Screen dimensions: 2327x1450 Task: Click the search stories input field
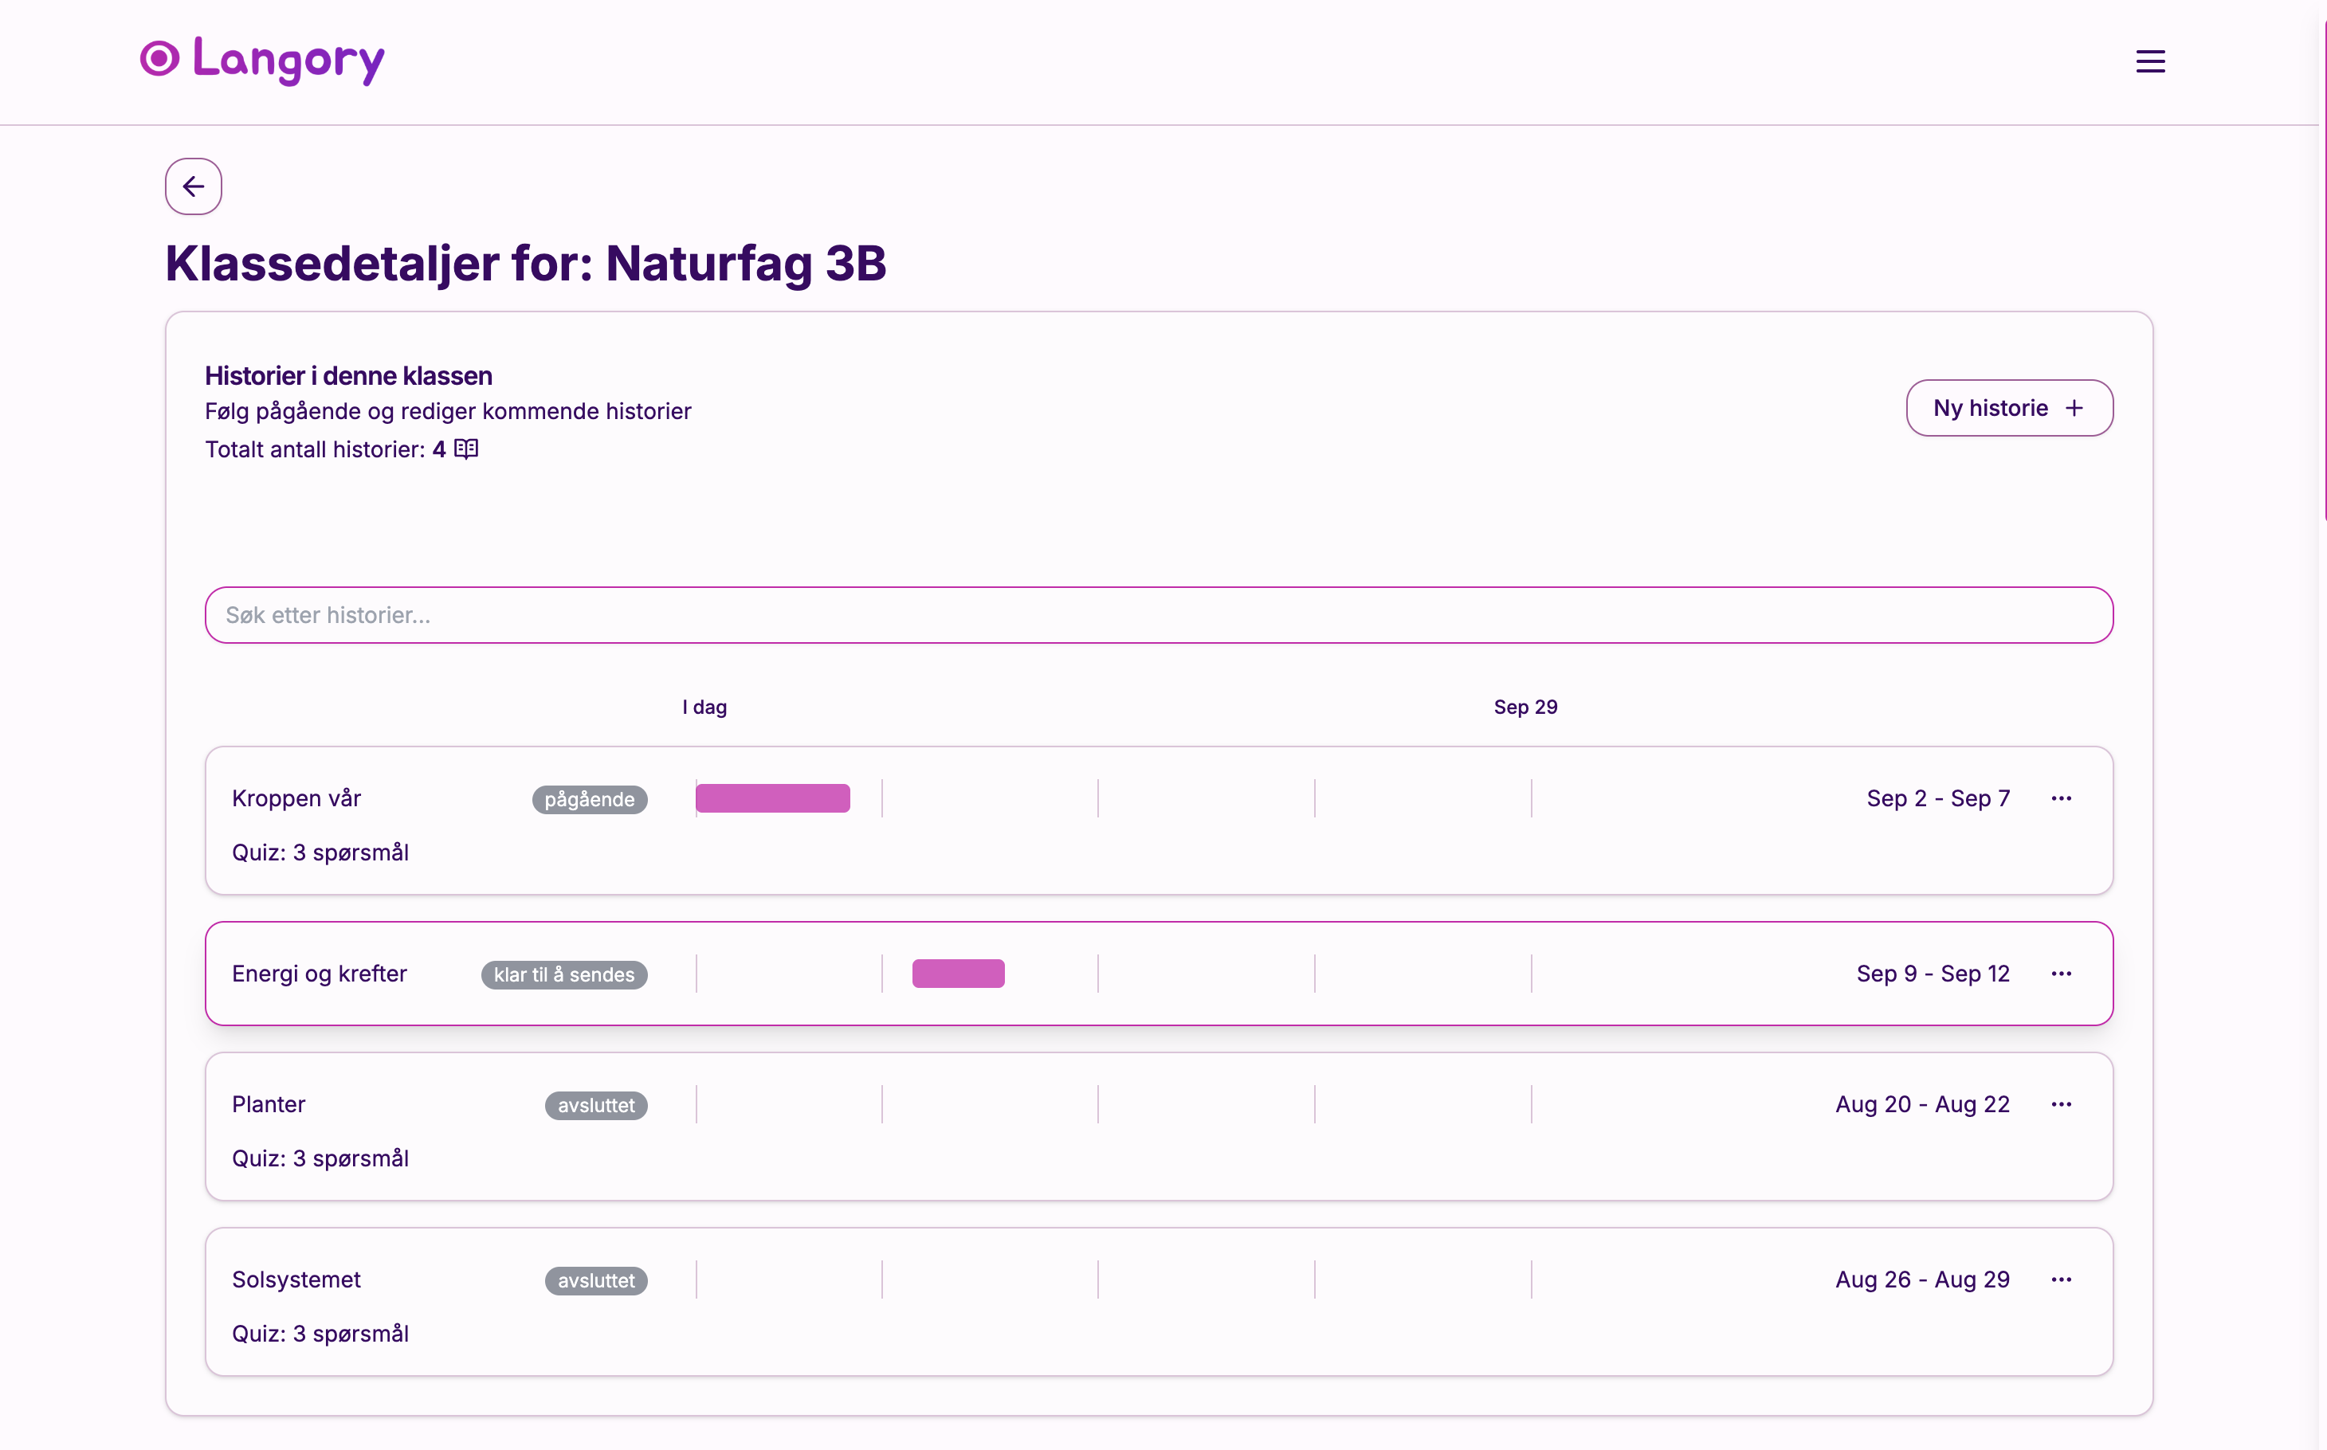[x=1159, y=615]
